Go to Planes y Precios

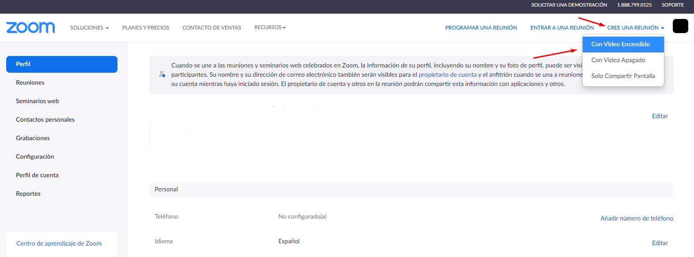tap(146, 27)
